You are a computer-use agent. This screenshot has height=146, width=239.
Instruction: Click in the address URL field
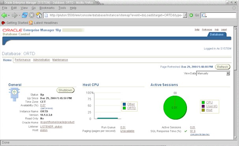pyautogui.click(x=116, y=15)
